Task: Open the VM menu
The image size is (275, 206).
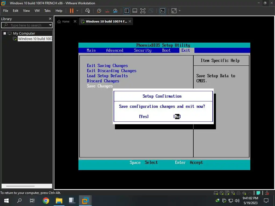Action: [x=37, y=11]
